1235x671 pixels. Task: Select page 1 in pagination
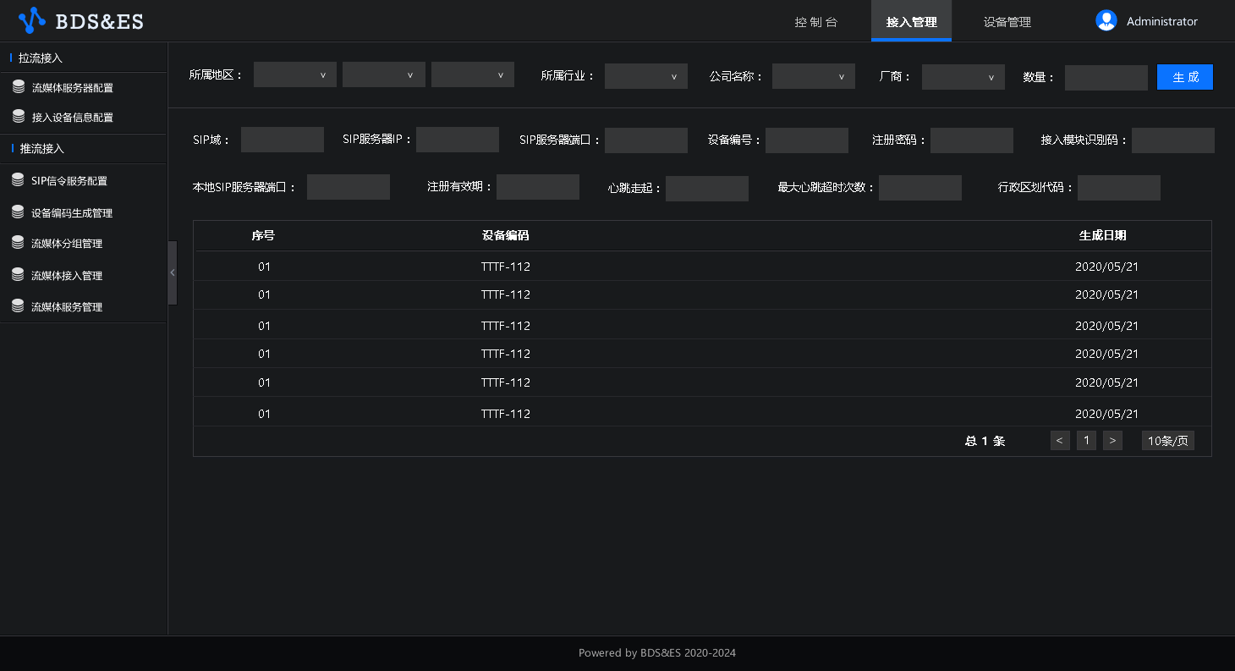point(1086,440)
